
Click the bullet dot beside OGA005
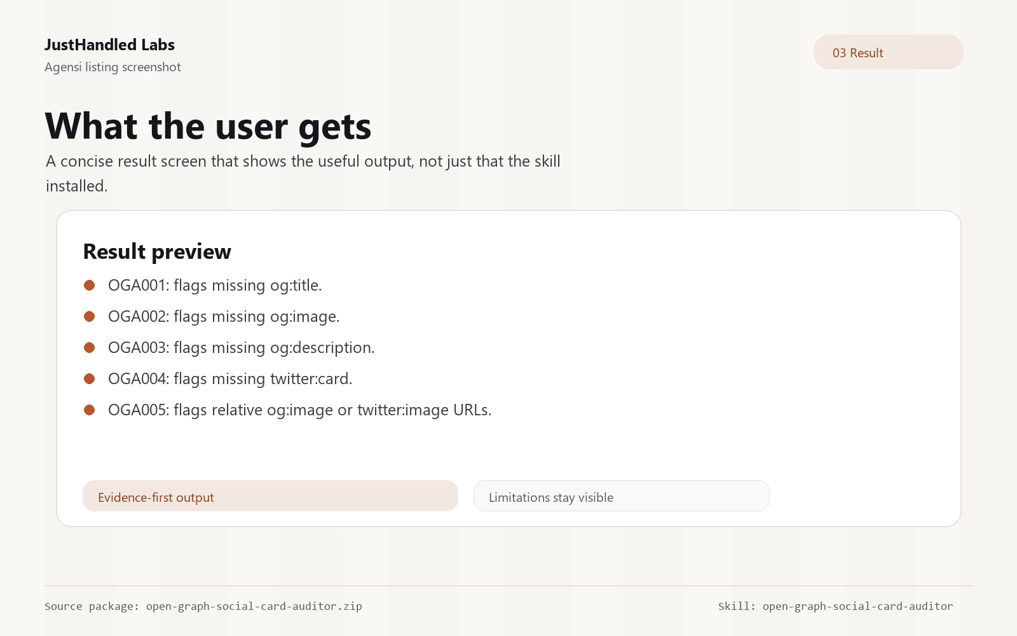tap(90, 410)
